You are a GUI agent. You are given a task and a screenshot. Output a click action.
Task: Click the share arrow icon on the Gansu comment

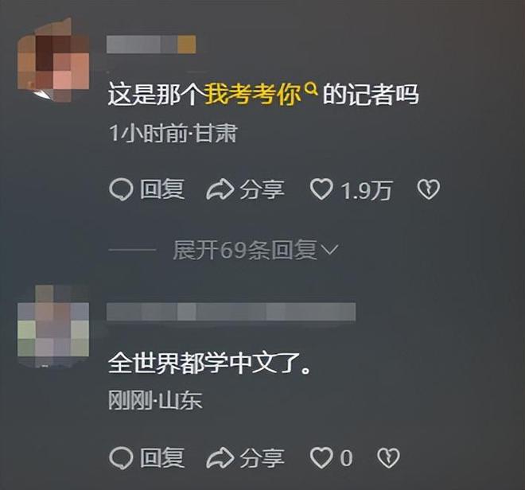tap(220, 190)
